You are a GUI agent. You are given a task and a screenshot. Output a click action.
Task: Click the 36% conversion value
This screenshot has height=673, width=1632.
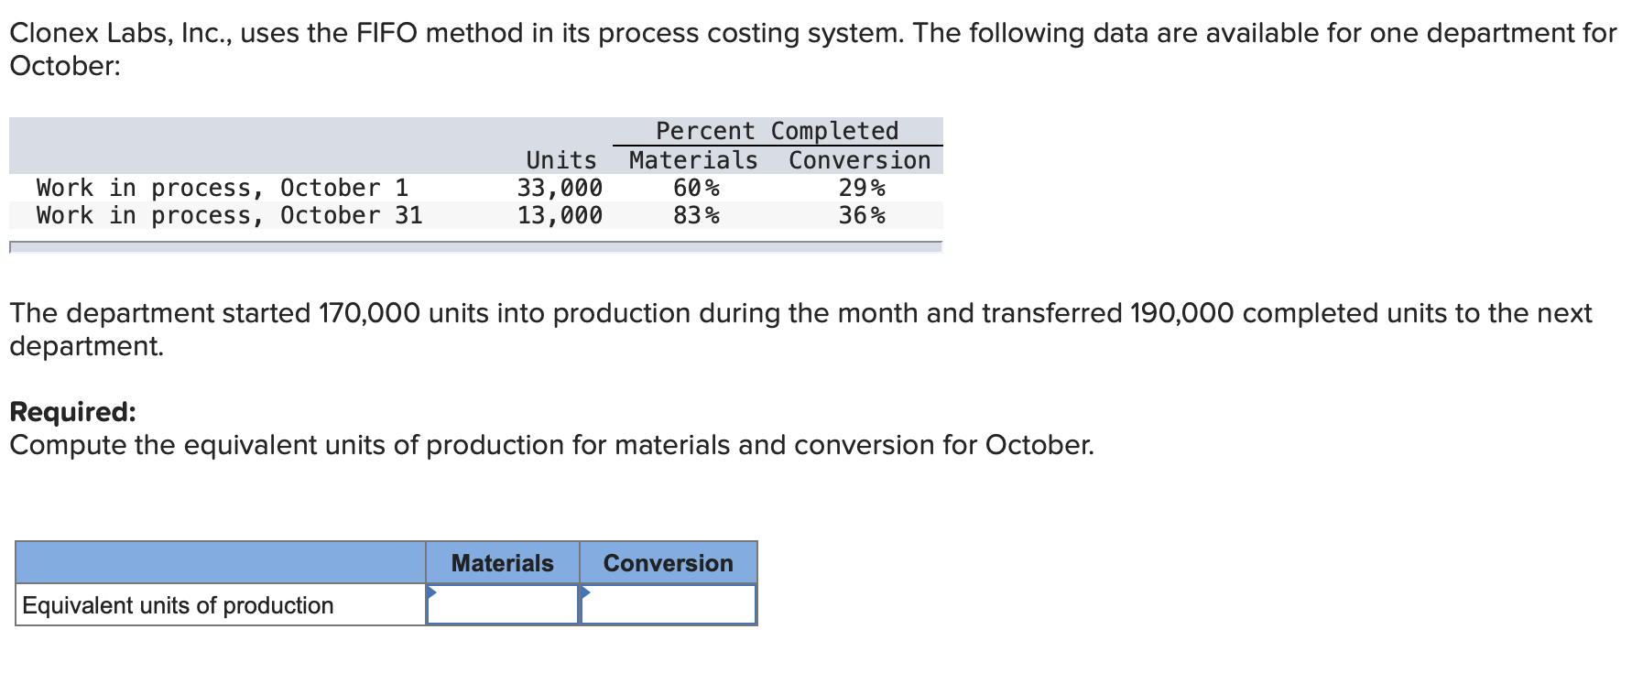click(862, 215)
